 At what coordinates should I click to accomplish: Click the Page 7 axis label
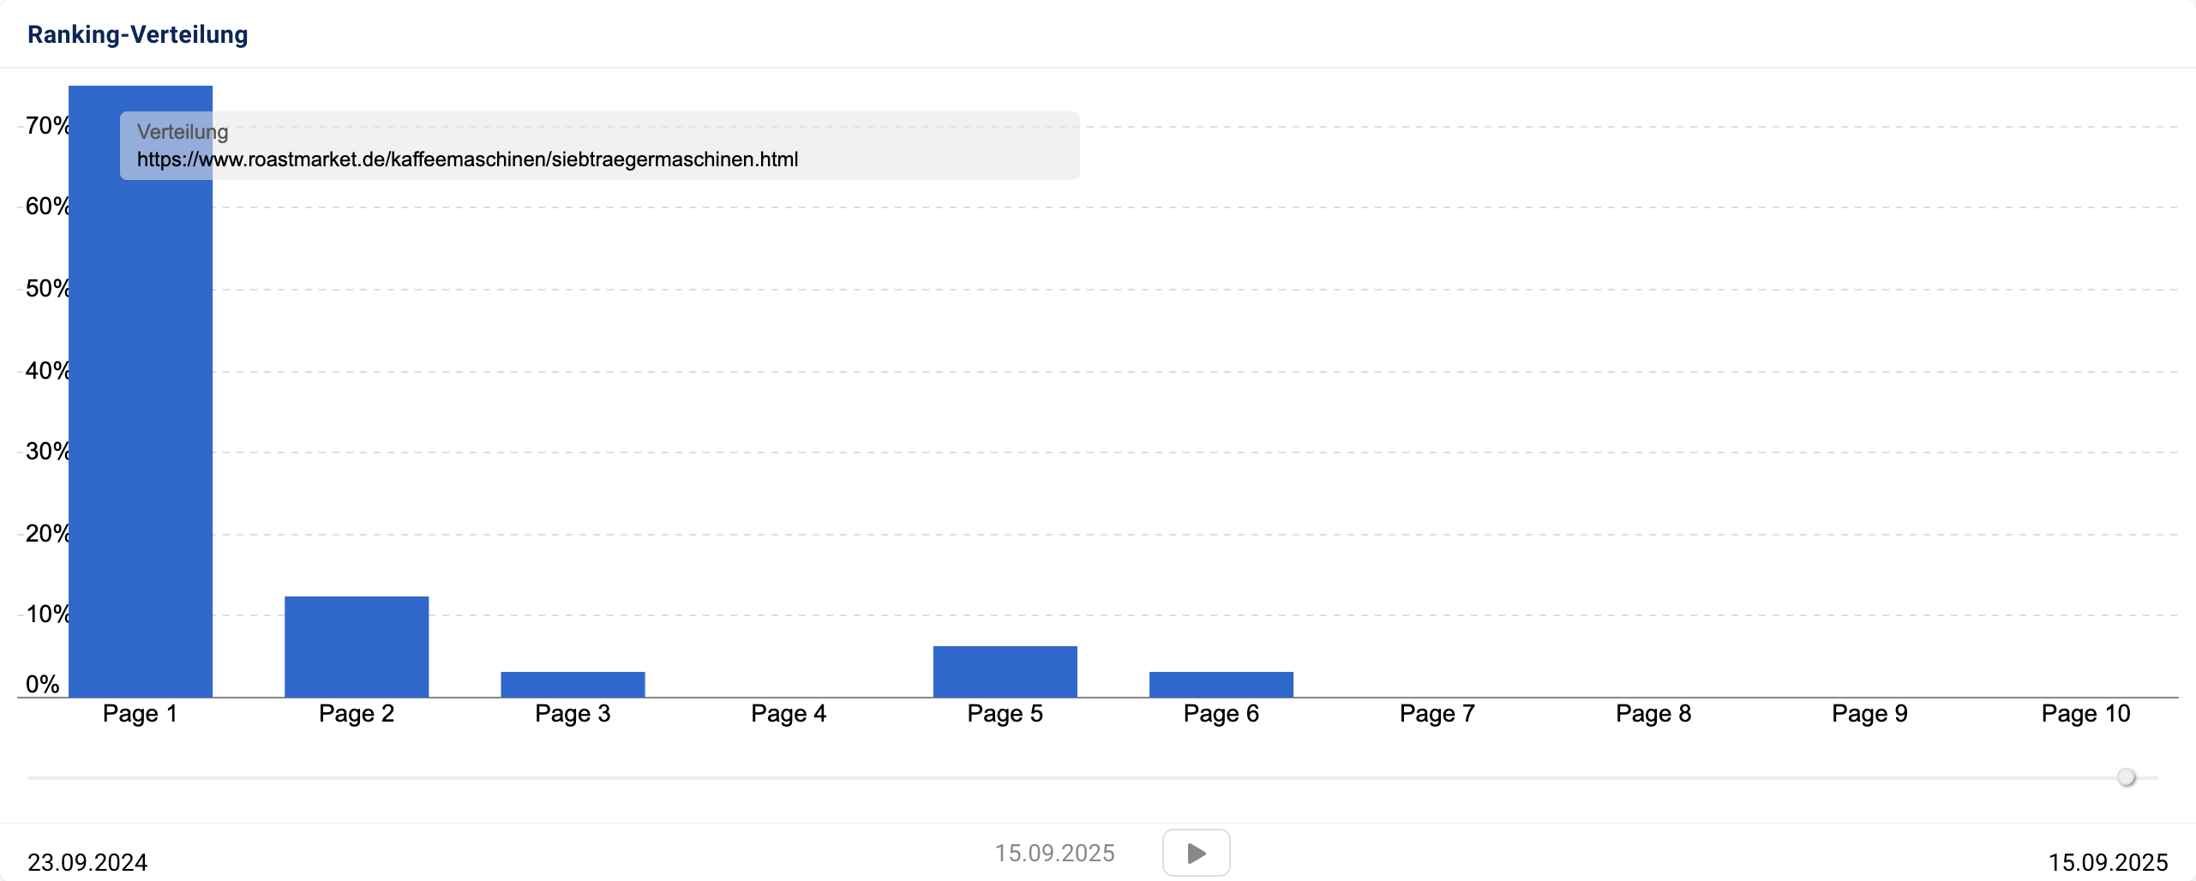coord(1437,714)
